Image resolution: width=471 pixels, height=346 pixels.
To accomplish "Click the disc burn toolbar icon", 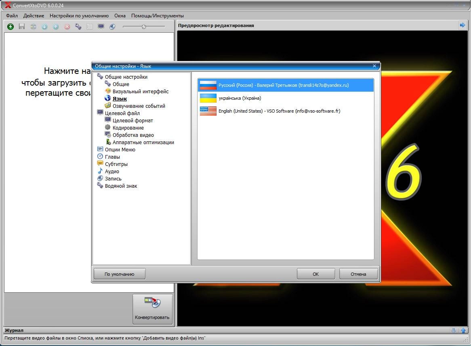I will (x=112, y=27).
